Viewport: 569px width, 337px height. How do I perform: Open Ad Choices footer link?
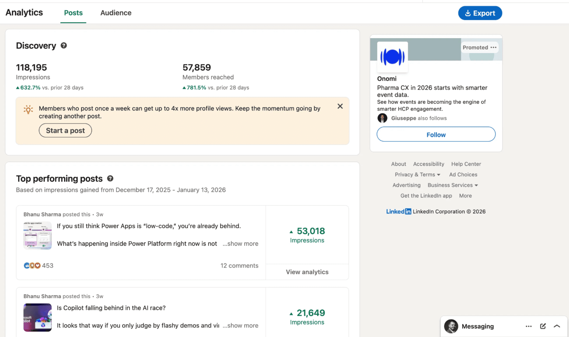(x=463, y=175)
